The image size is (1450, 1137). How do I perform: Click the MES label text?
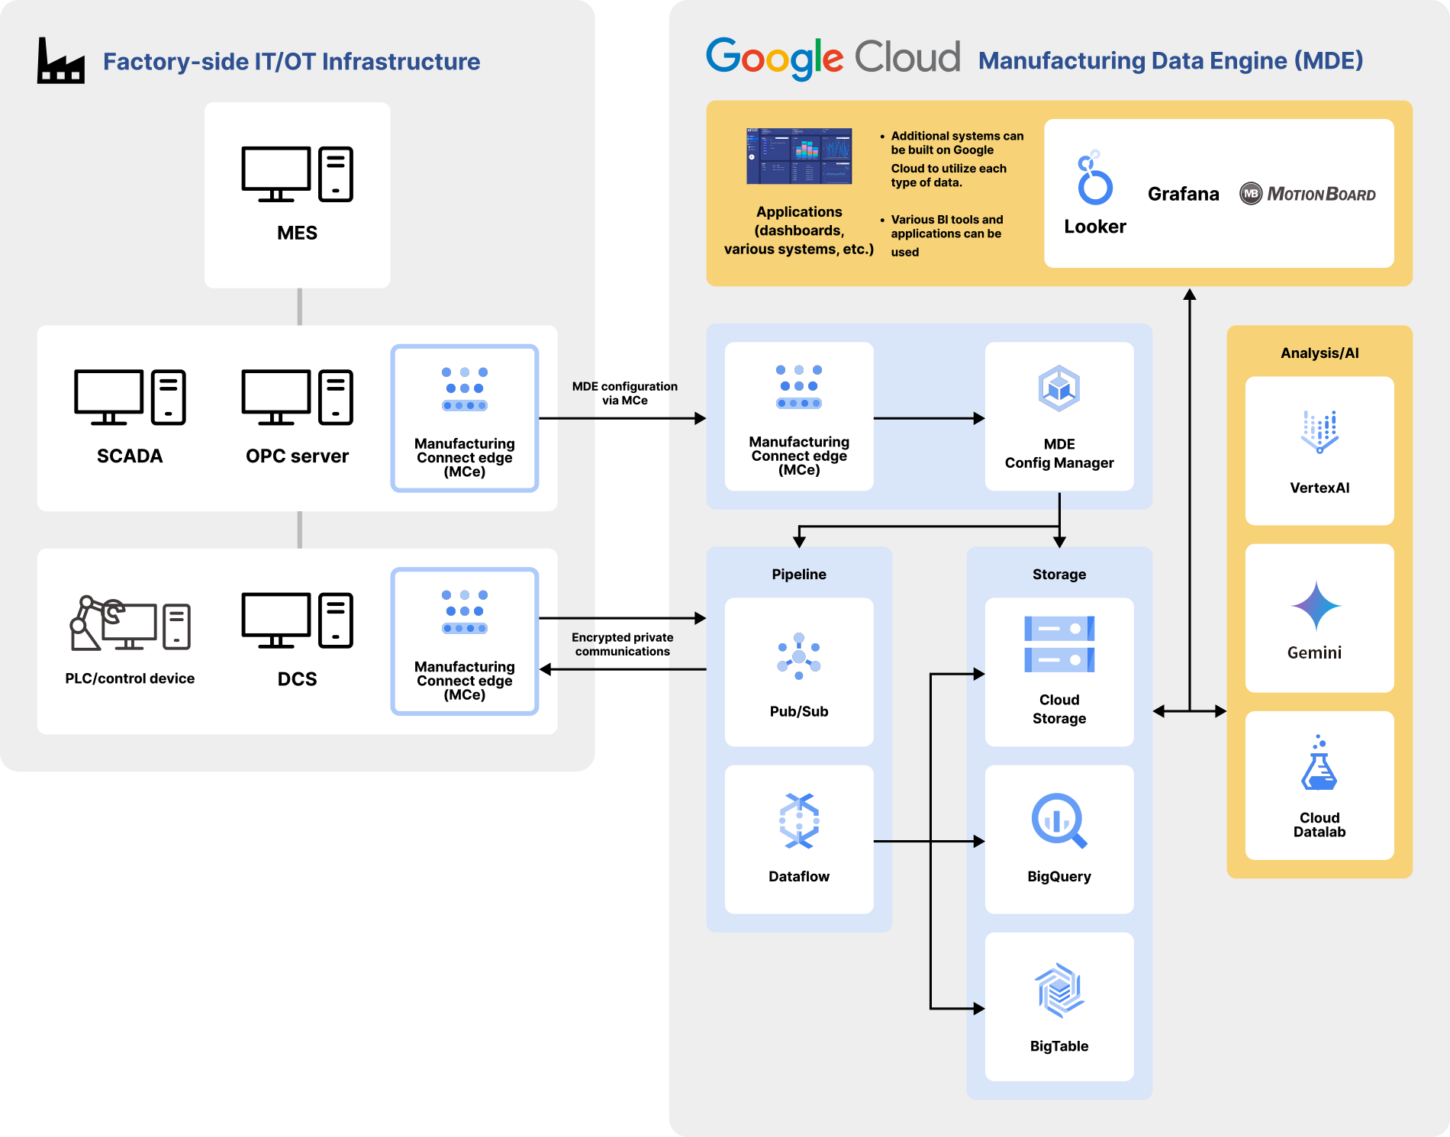pos(297,233)
